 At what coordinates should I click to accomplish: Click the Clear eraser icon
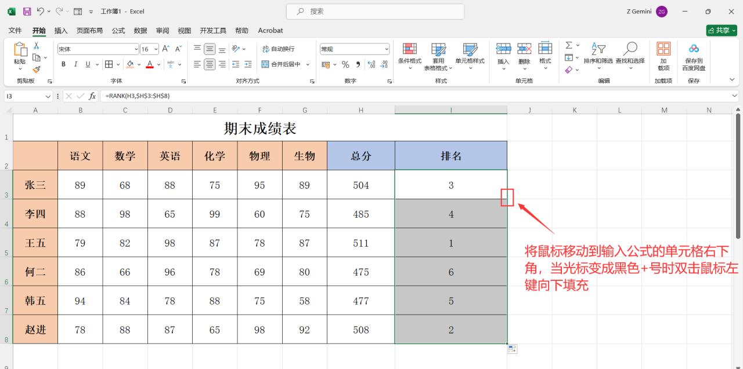569,70
